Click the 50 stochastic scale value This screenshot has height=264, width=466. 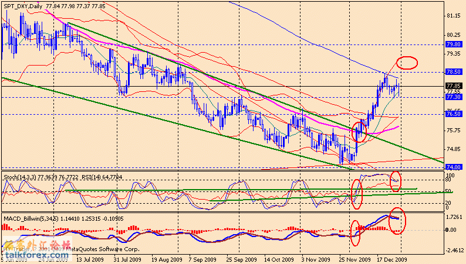click(x=448, y=191)
